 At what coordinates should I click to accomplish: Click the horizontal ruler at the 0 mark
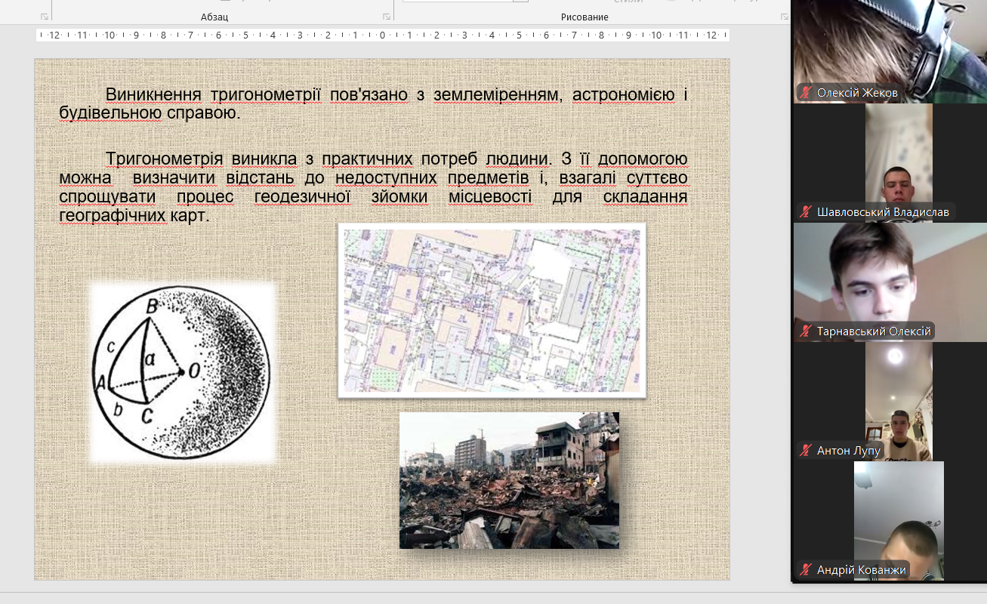(382, 35)
